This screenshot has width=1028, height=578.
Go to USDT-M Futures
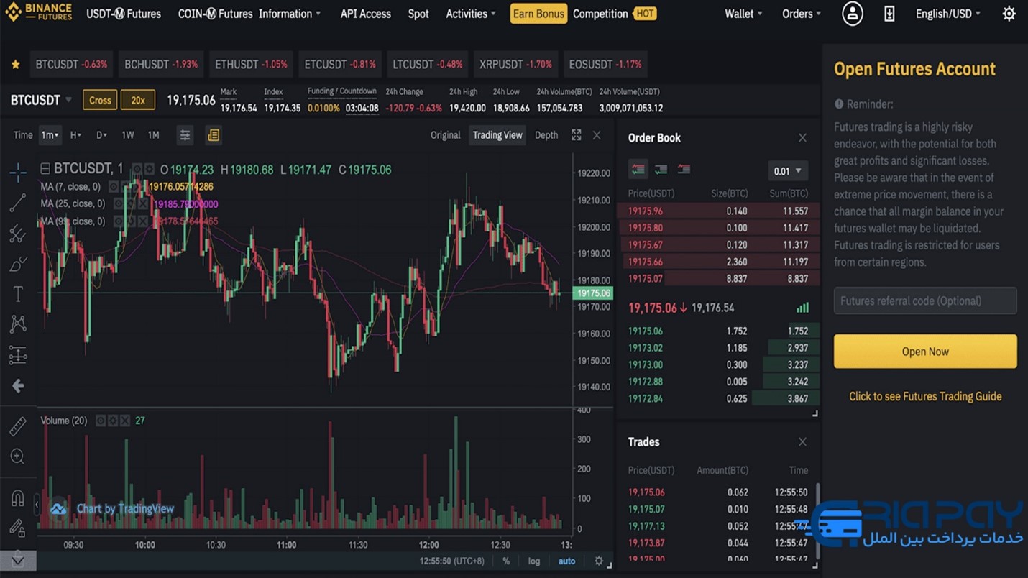pyautogui.click(x=124, y=14)
